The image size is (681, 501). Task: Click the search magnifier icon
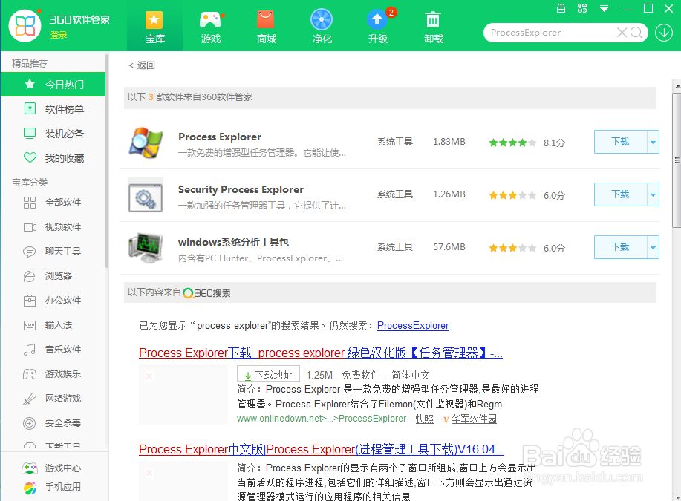[636, 33]
